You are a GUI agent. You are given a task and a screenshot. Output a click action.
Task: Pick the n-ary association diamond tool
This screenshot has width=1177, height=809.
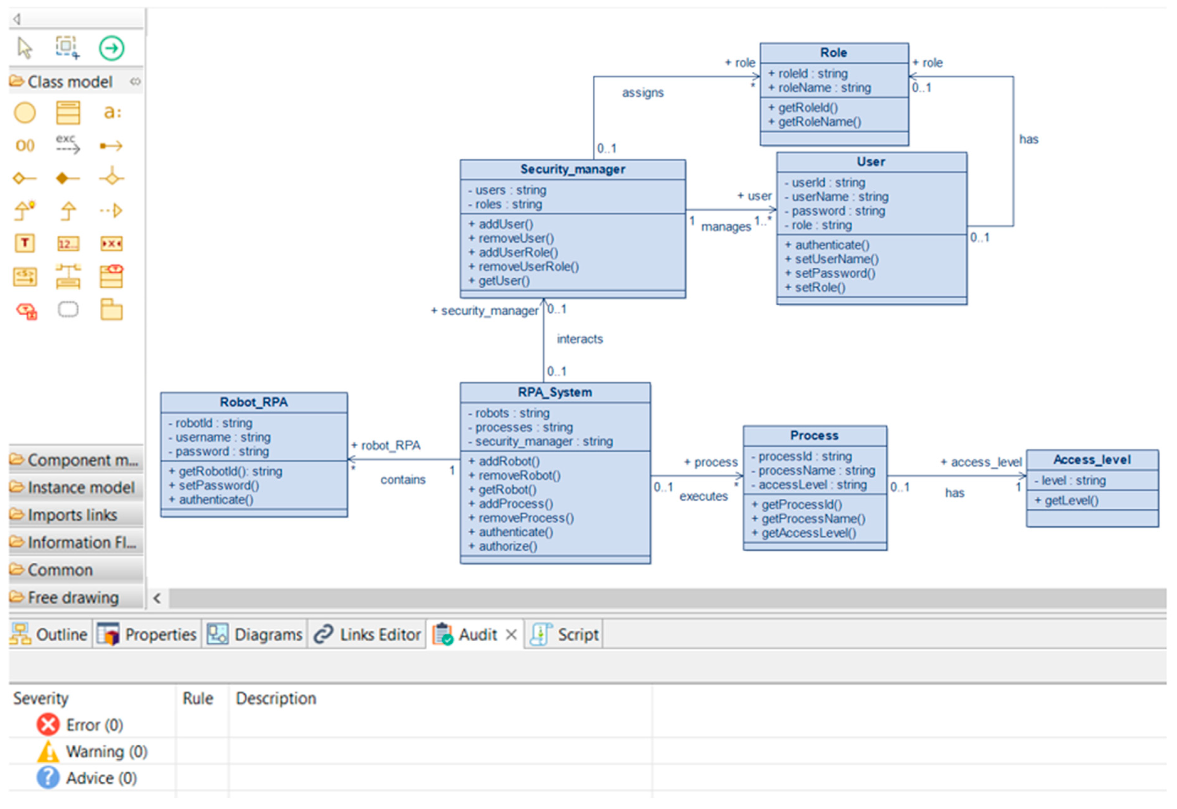pos(112,177)
